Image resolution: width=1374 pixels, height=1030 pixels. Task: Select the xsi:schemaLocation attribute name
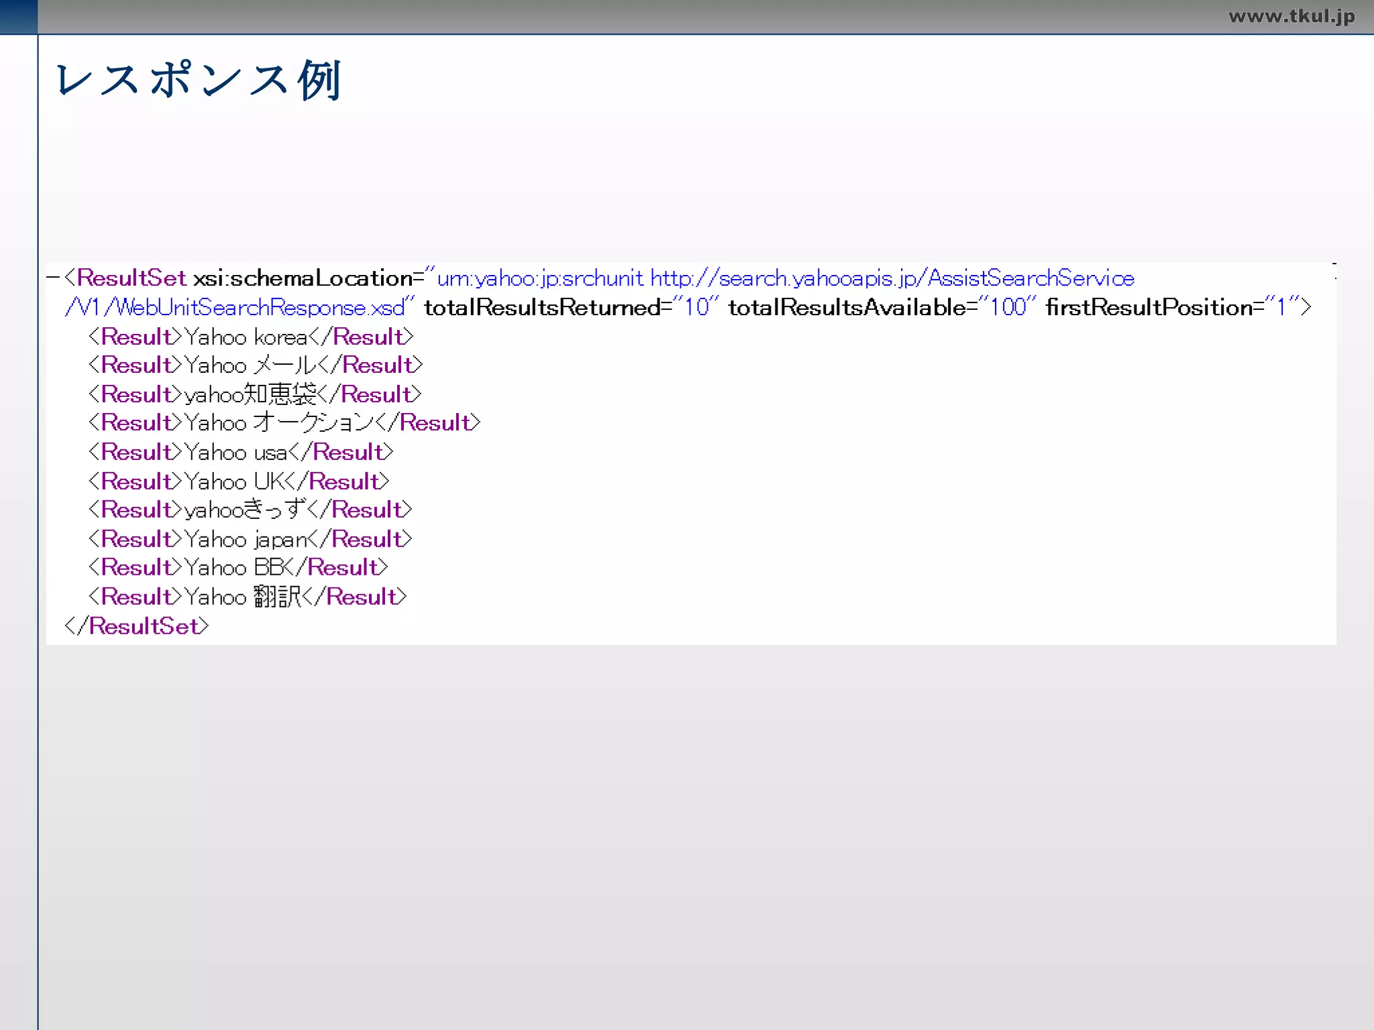click(303, 278)
